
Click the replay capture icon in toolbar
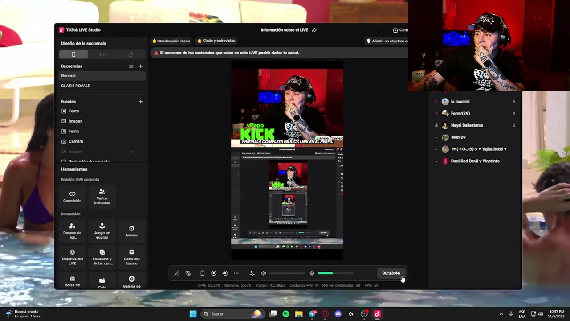tap(225, 273)
